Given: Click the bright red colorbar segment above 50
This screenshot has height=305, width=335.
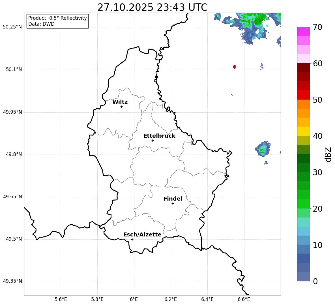Looking at the screenshot, I should [x=304, y=95].
